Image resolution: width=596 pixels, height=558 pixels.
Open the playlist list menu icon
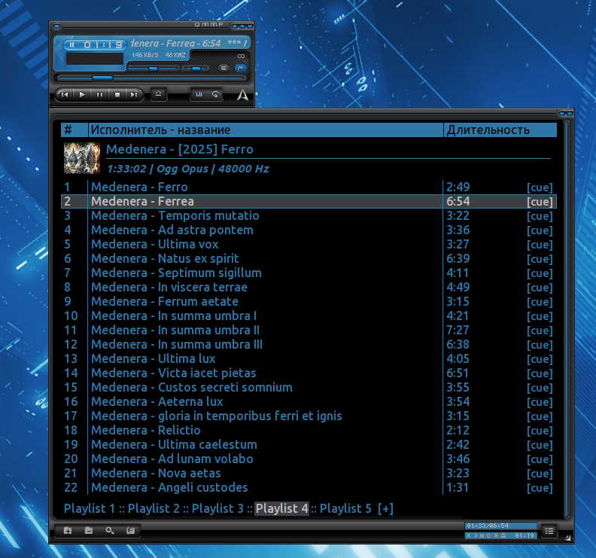pos(549,531)
